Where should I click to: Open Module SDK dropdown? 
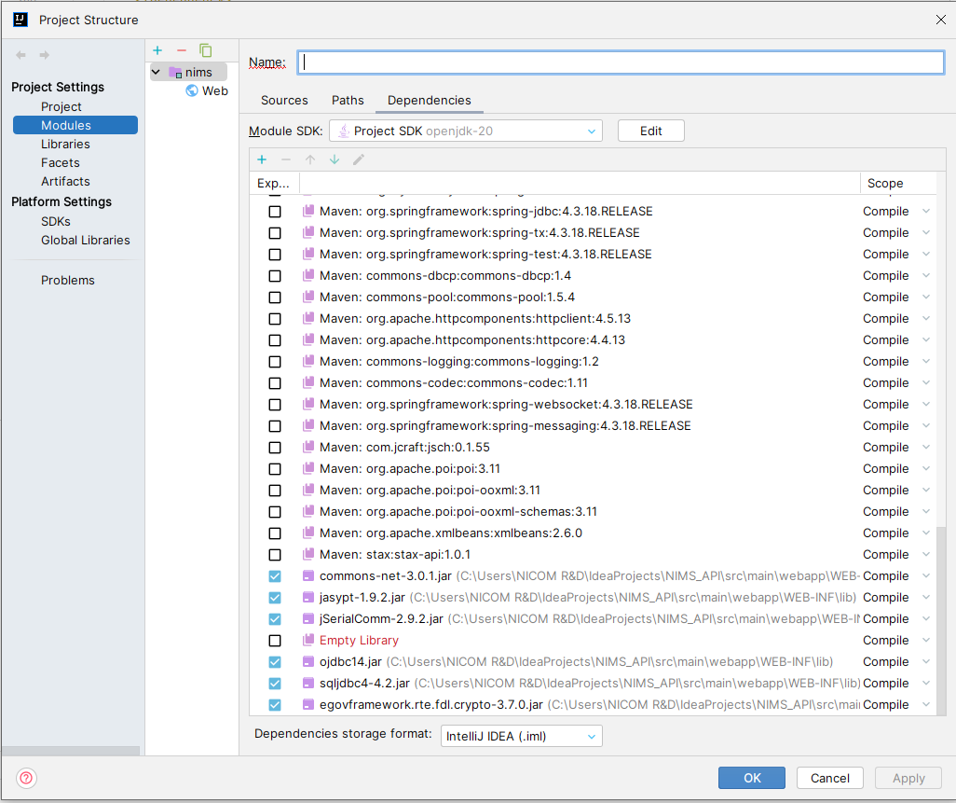pos(466,132)
